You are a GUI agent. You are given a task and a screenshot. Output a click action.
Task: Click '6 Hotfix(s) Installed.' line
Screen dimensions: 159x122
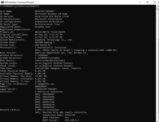tap(49, 92)
